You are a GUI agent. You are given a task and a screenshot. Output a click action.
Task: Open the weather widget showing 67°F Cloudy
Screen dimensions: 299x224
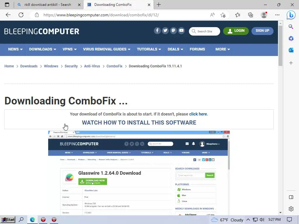click(227, 220)
